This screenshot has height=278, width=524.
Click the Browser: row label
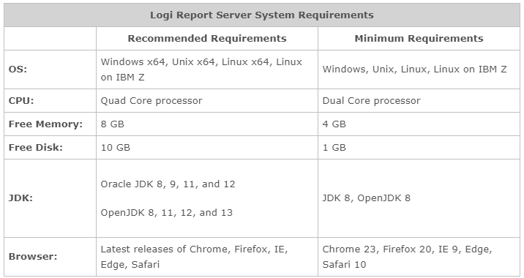click(33, 257)
